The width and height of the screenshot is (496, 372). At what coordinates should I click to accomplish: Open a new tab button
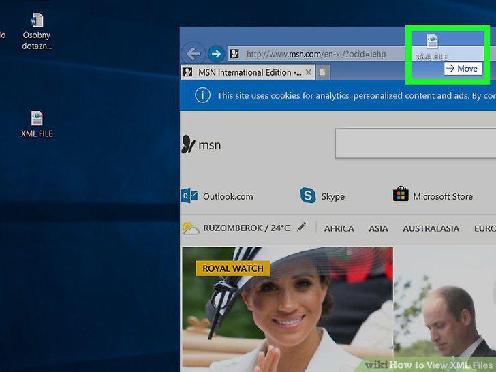[323, 72]
